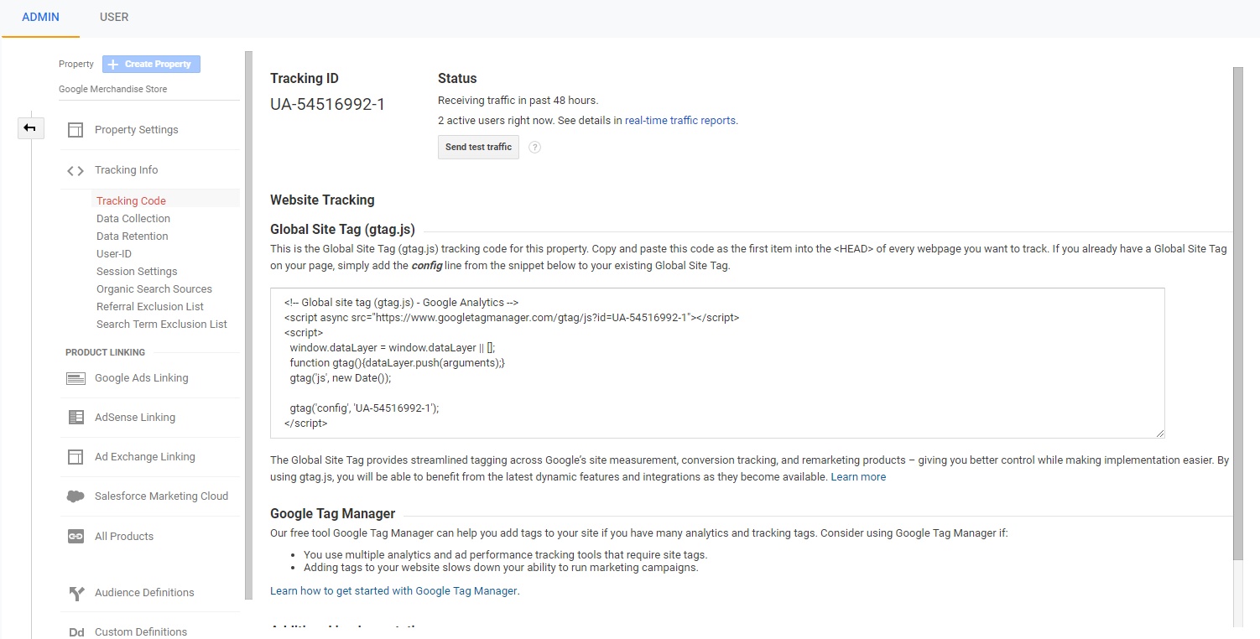Click the Google Ads Linking icon
Image resolution: width=1260 pixels, height=639 pixels.
coord(75,378)
